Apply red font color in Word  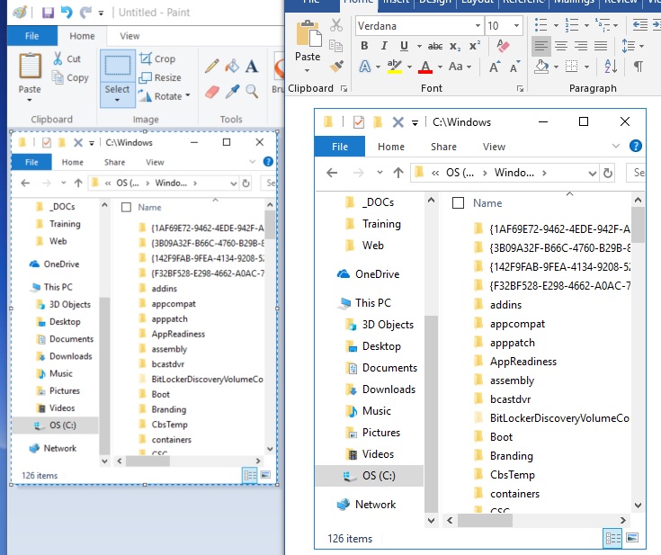click(425, 67)
